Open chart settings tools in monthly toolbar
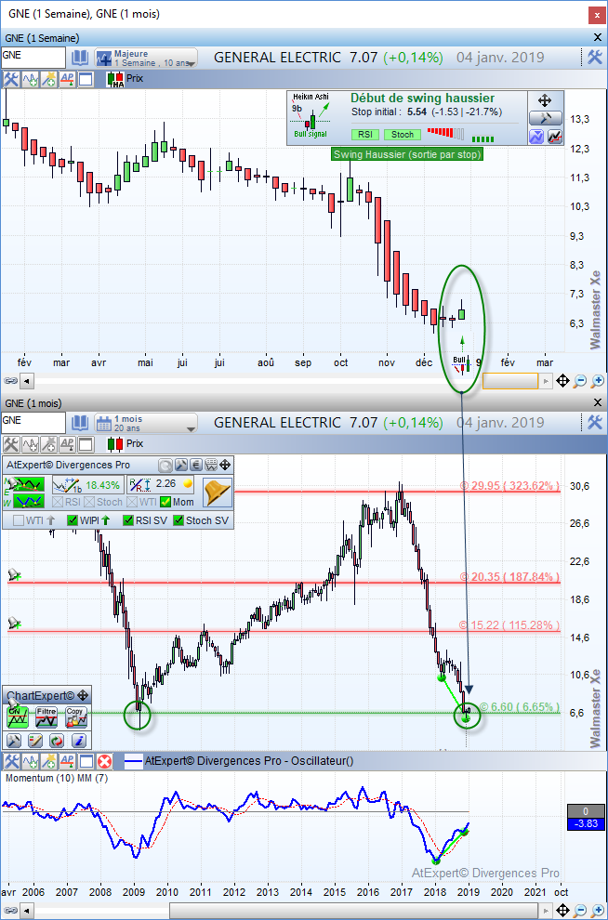608x920 pixels. [11, 444]
